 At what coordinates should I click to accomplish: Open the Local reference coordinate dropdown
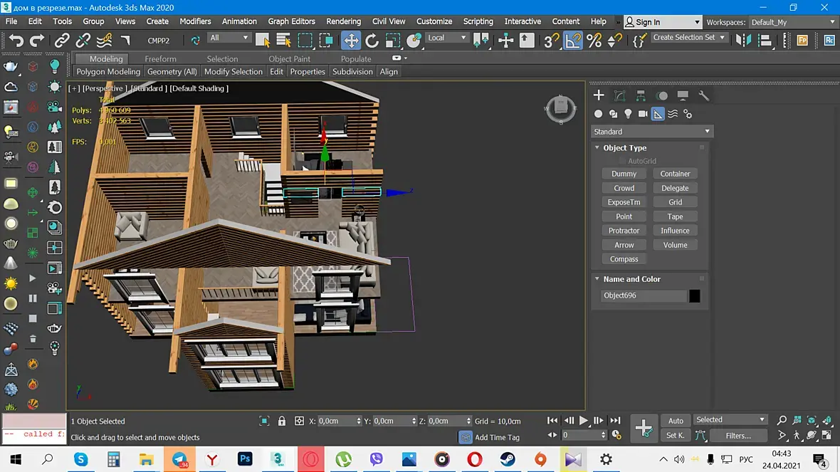point(447,38)
